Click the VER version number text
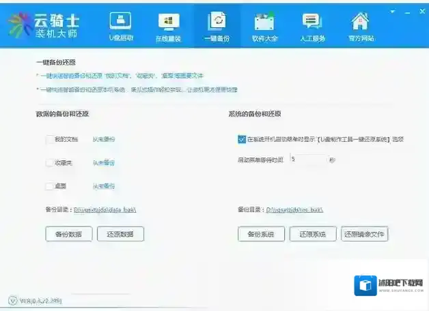Screen dimensions: 429x311 (x=41, y=301)
